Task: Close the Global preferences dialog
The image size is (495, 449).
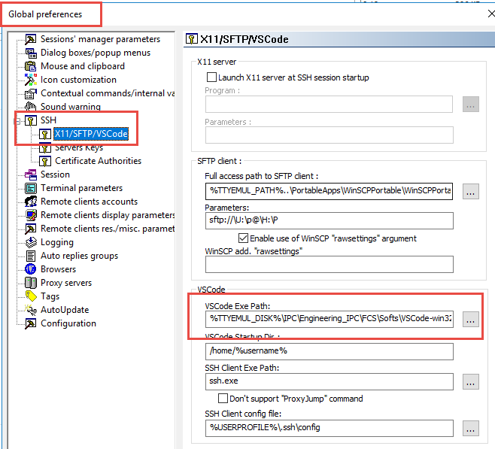Action: tap(490, 14)
